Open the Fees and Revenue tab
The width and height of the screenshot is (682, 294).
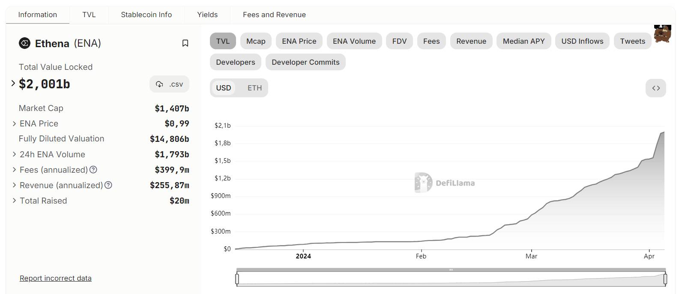pos(275,15)
